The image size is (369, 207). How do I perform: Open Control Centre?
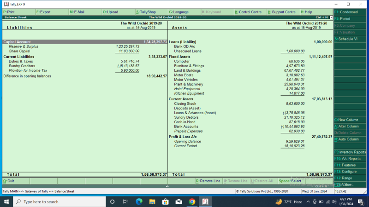250,12
